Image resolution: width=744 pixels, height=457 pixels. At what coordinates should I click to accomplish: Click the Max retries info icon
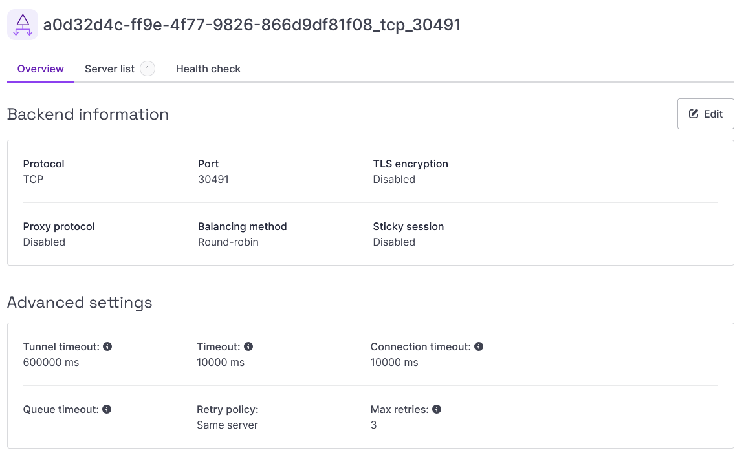(x=437, y=409)
